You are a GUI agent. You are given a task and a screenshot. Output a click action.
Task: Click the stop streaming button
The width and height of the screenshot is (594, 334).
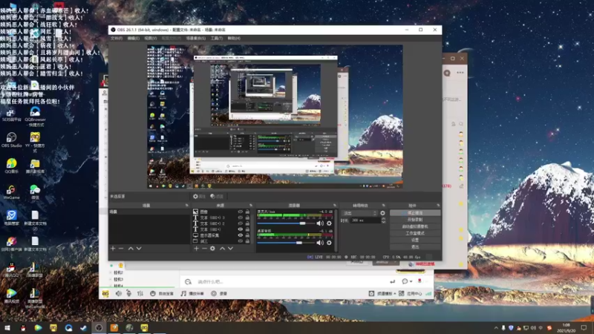[415, 213]
